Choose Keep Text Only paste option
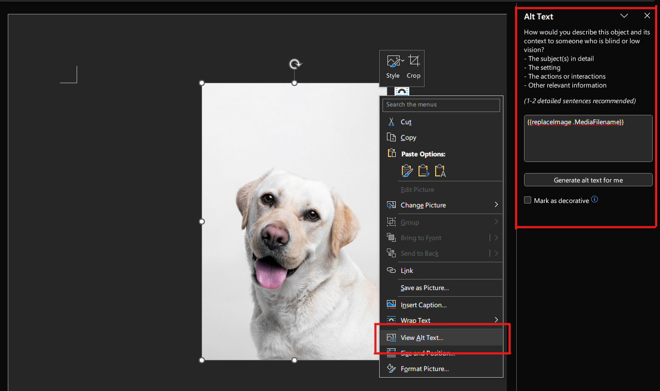The image size is (660, 391). (440, 171)
